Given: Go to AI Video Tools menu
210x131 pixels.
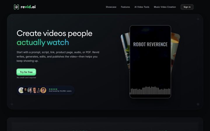Looking at the screenshot, I should [142, 7].
